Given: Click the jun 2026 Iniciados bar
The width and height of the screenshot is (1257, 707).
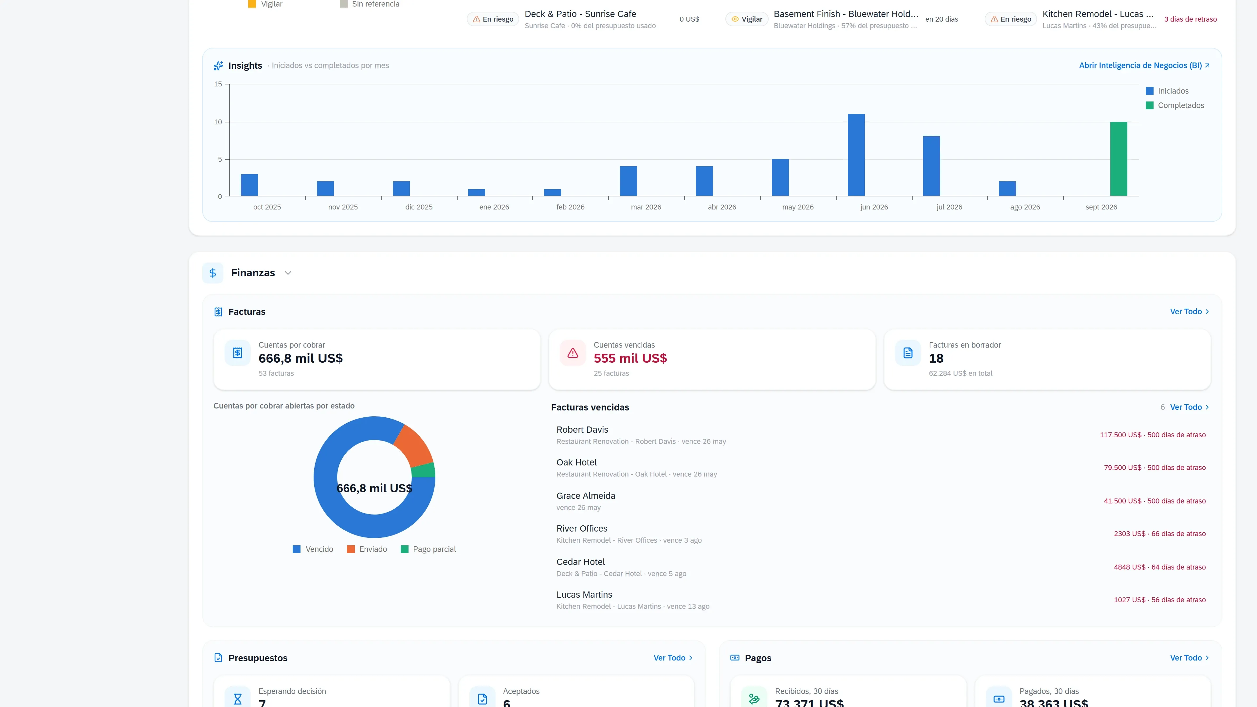Looking at the screenshot, I should [856, 155].
